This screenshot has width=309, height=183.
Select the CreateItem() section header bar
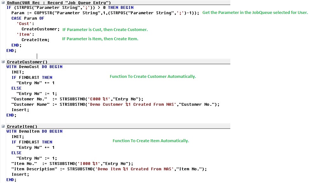pos(22,126)
